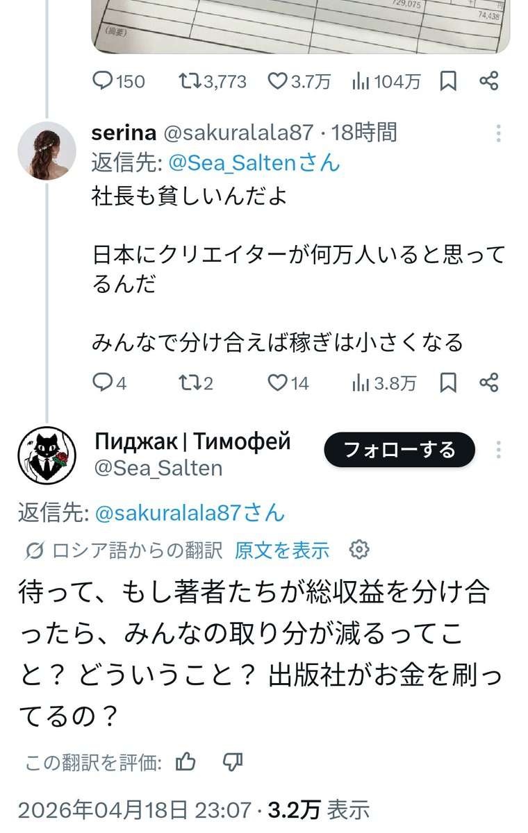Bookmark the top post

(449, 81)
